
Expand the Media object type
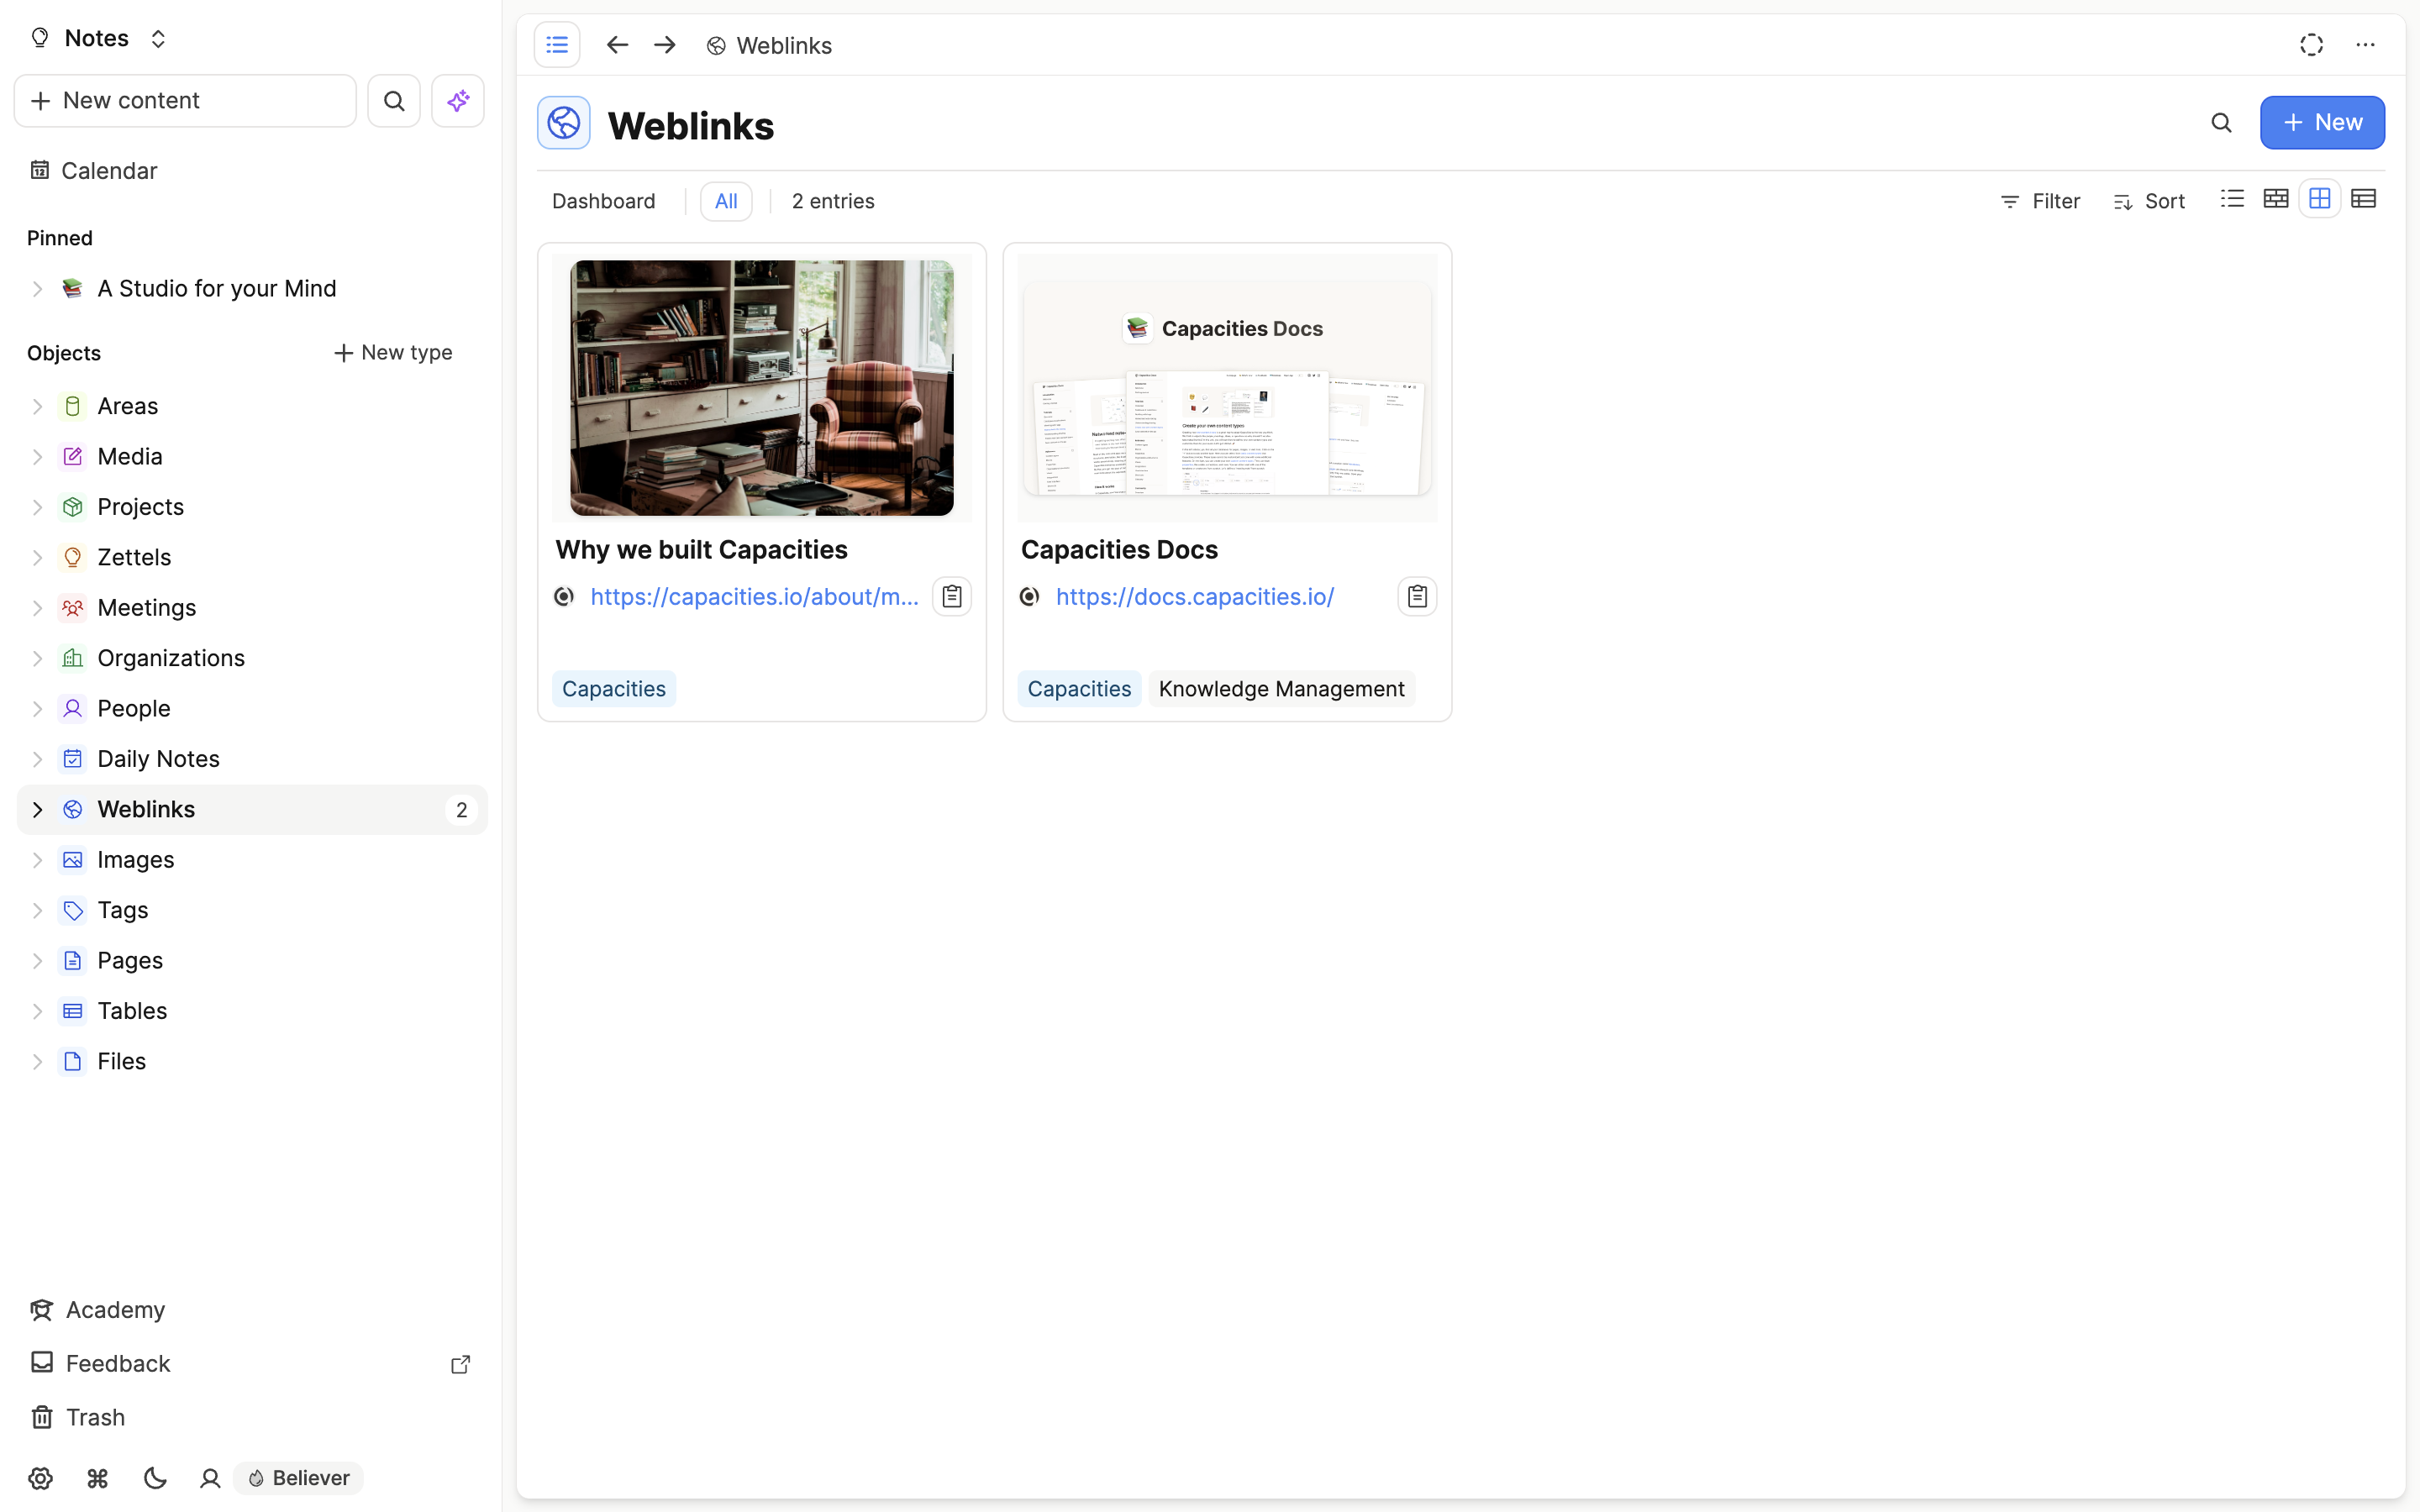click(37, 457)
